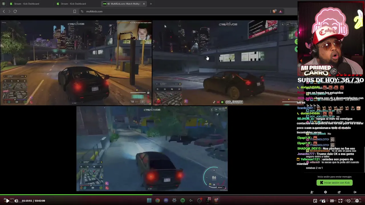Click the video timestamp 01:15:51 / 03:02:09
Image resolution: width=365 pixels, height=205 pixels.
pos(33,201)
